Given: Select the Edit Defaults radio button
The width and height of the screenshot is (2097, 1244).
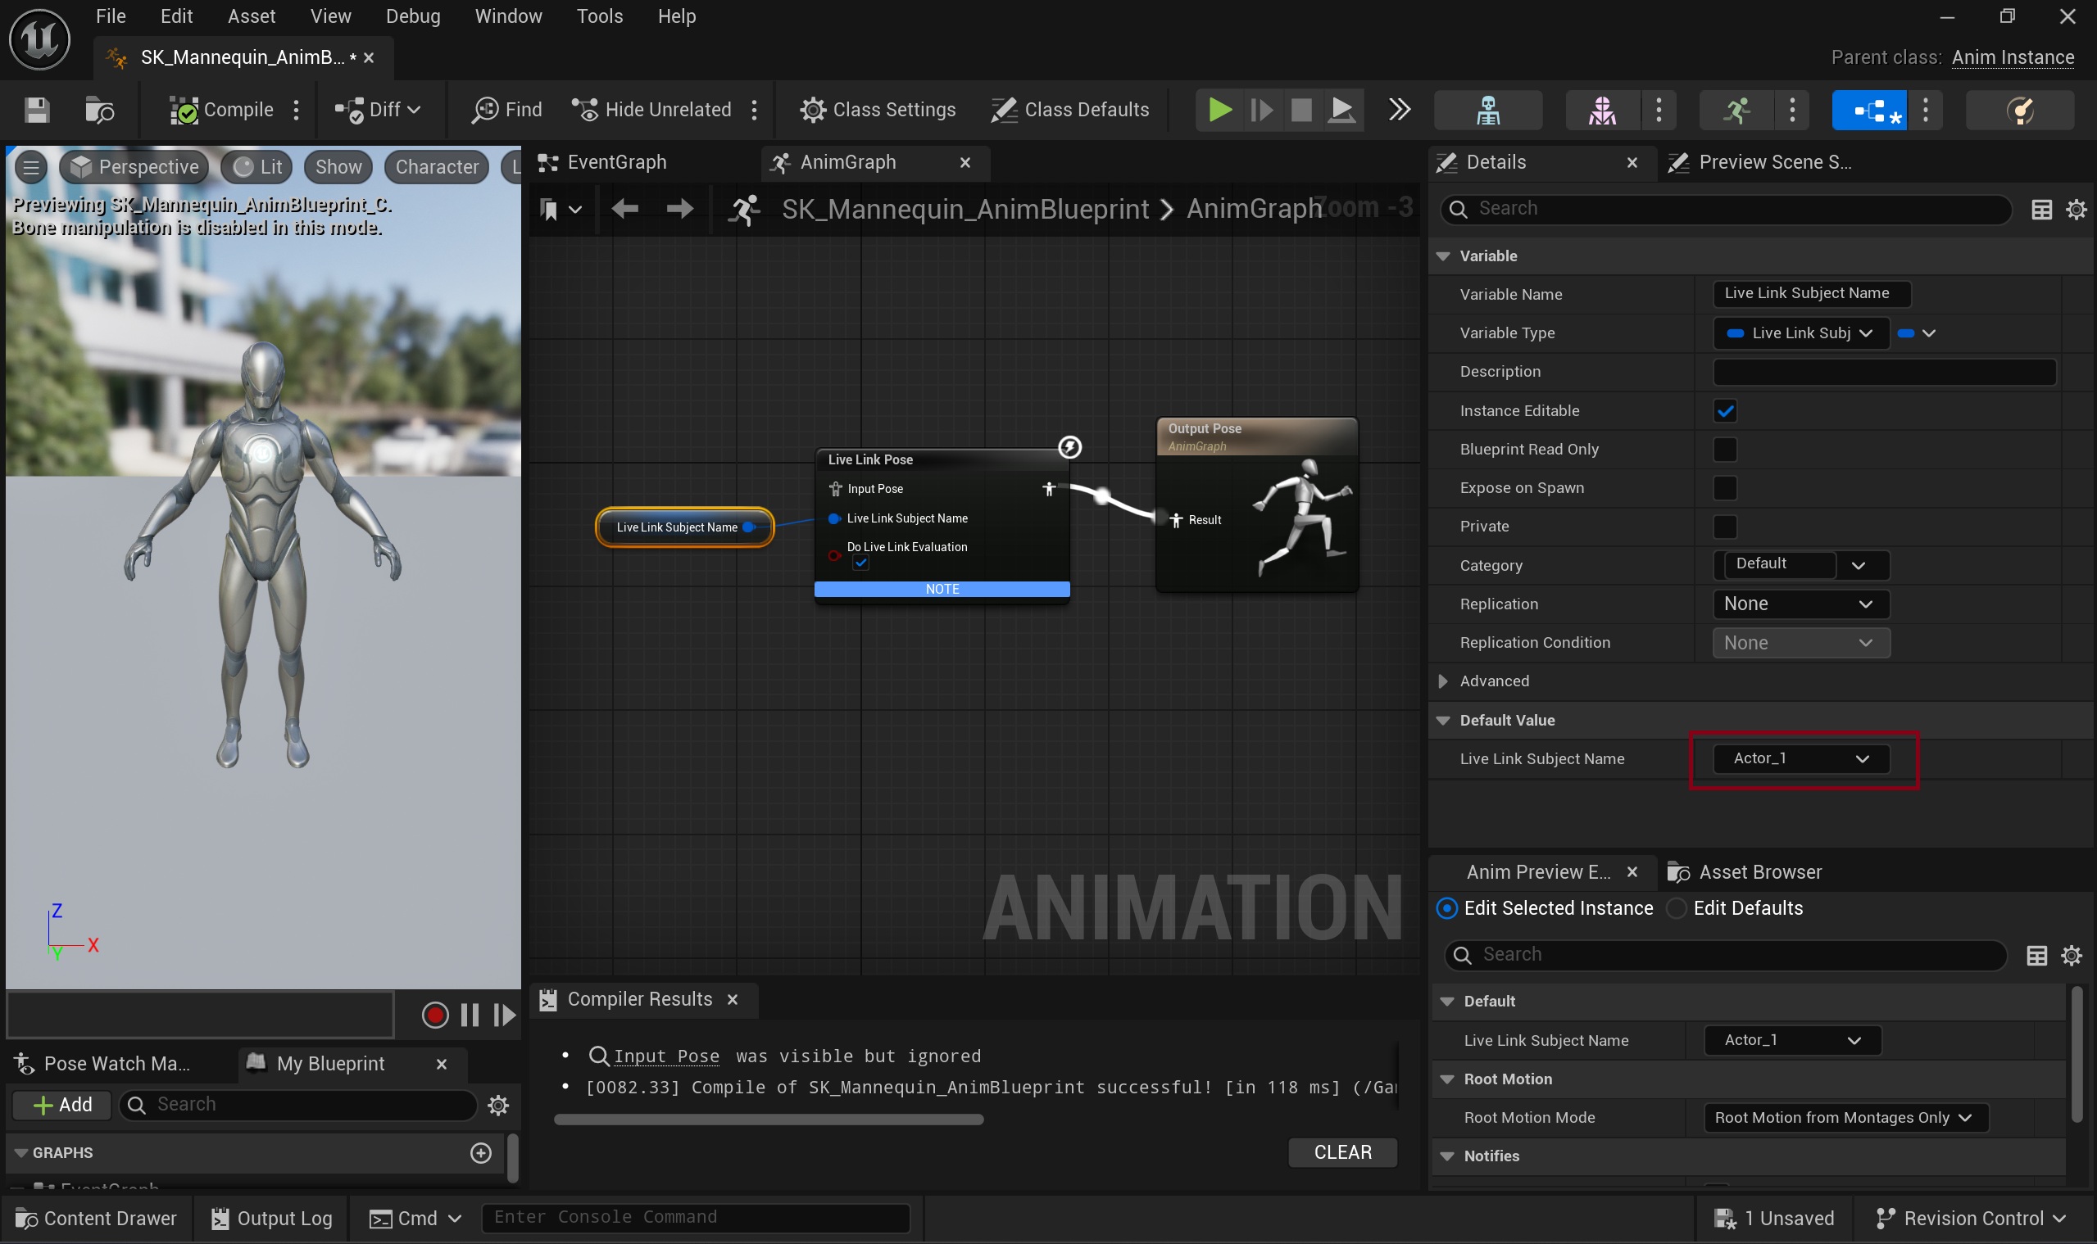Looking at the screenshot, I should pos(1676,909).
